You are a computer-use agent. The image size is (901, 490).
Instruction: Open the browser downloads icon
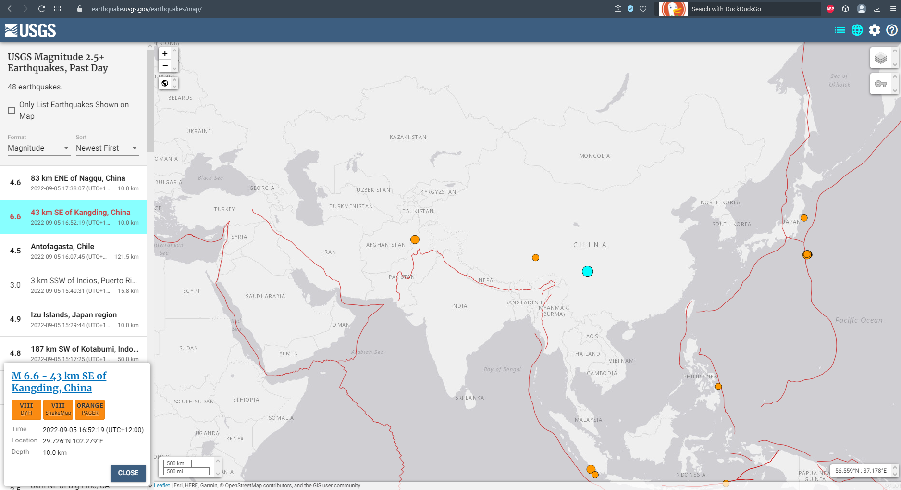[x=877, y=9]
